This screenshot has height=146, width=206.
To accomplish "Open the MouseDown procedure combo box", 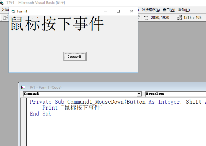I will pyautogui.click(x=175, y=94).
